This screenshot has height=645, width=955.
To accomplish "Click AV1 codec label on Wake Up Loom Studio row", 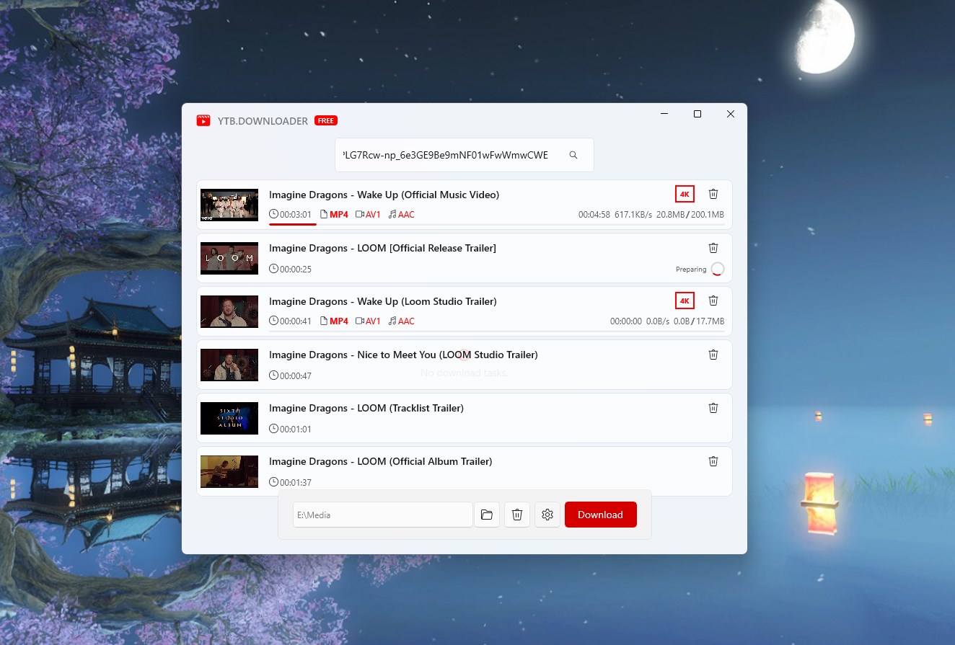I will [373, 321].
